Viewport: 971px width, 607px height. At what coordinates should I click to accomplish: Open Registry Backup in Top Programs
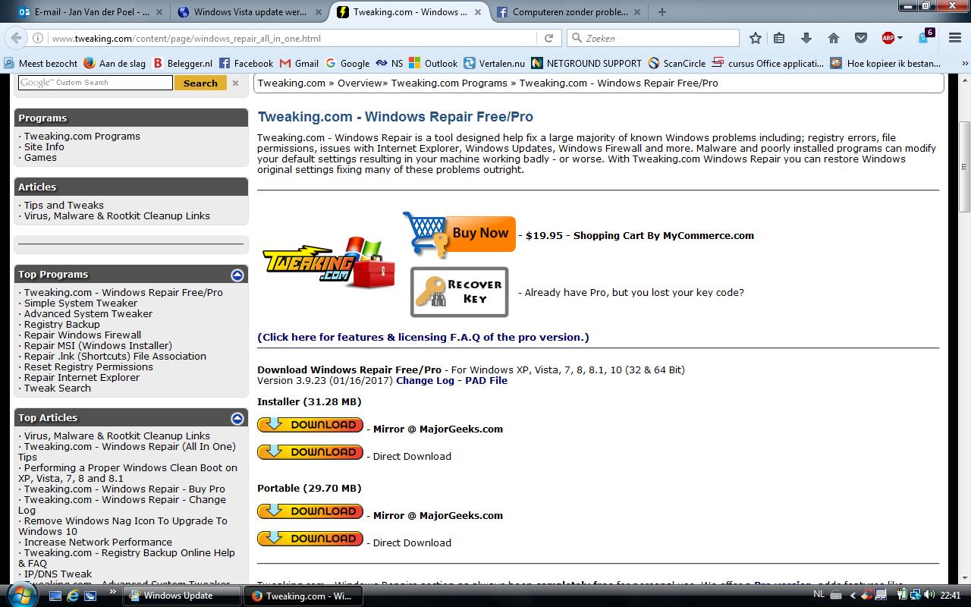[61, 324]
